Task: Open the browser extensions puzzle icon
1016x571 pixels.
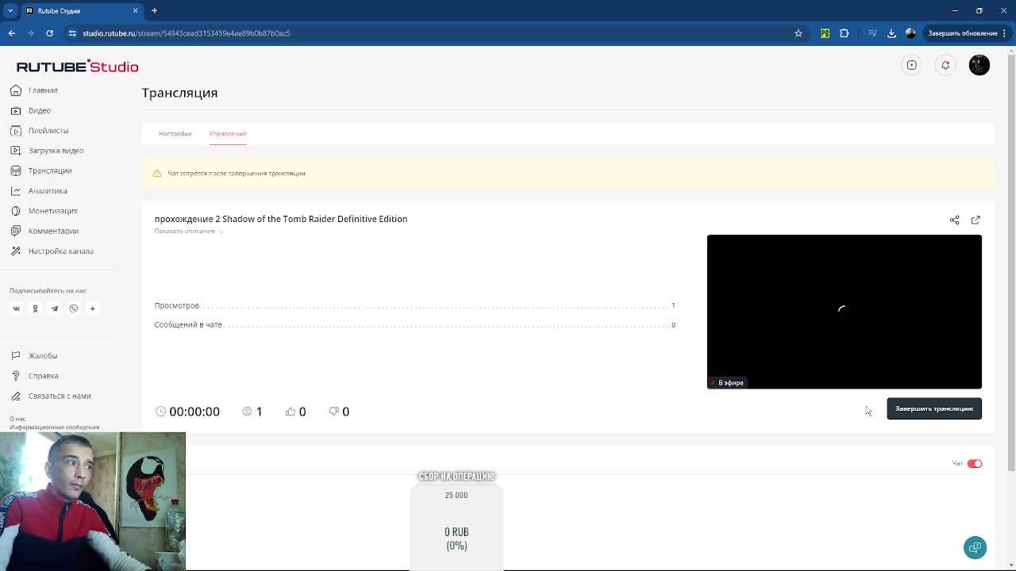Action: pyautogui.click(x=844, y=33)
